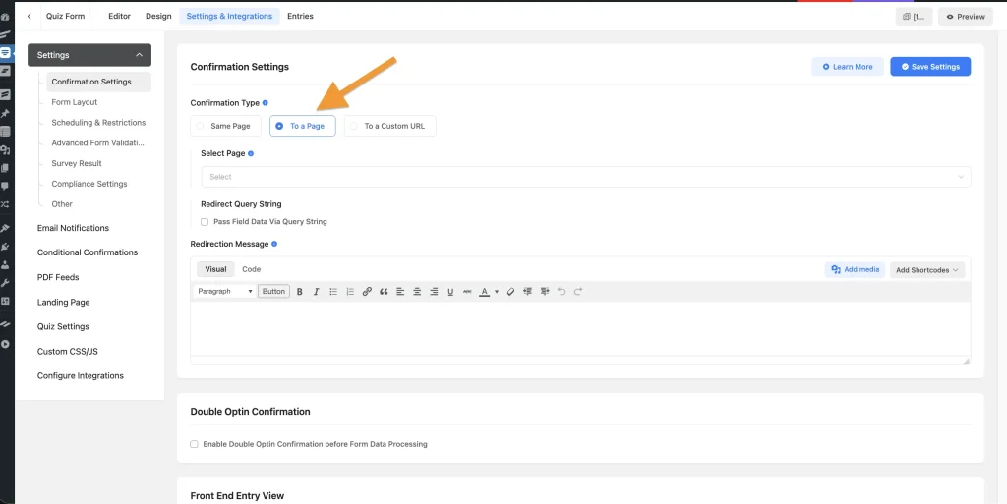
Task: Open Conditional Confirmations in sidebar
Action: 88,252
